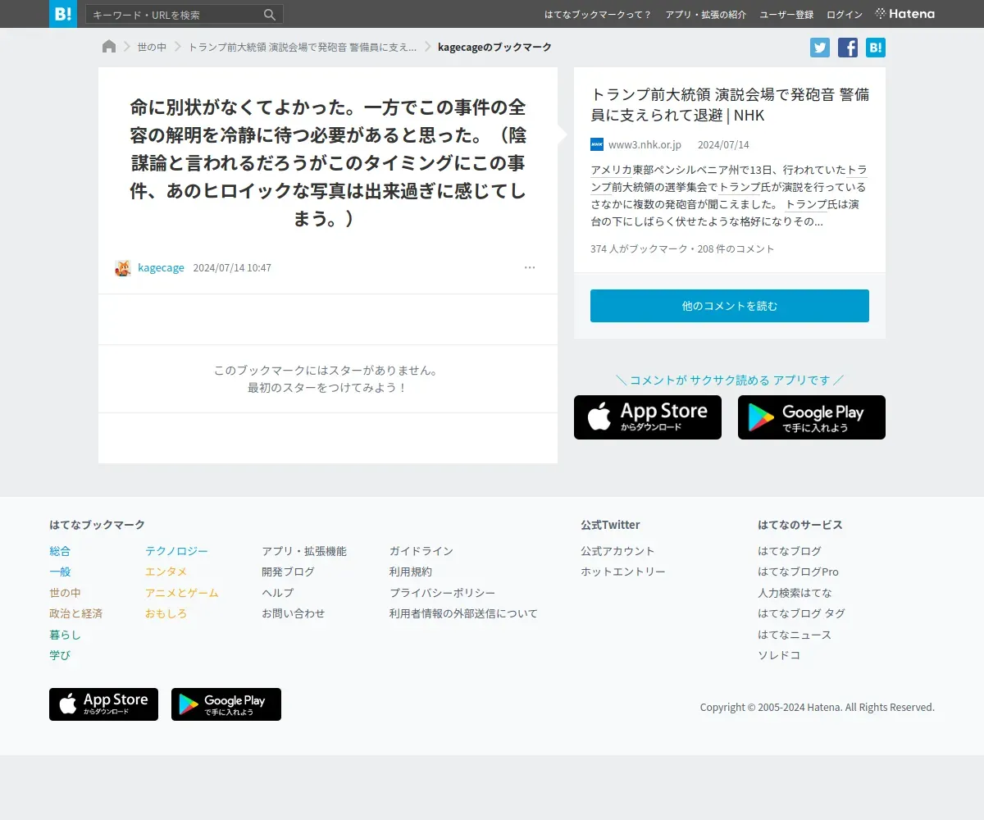Open the NHK article title link

pyautogui.click(x=730, y=105)
